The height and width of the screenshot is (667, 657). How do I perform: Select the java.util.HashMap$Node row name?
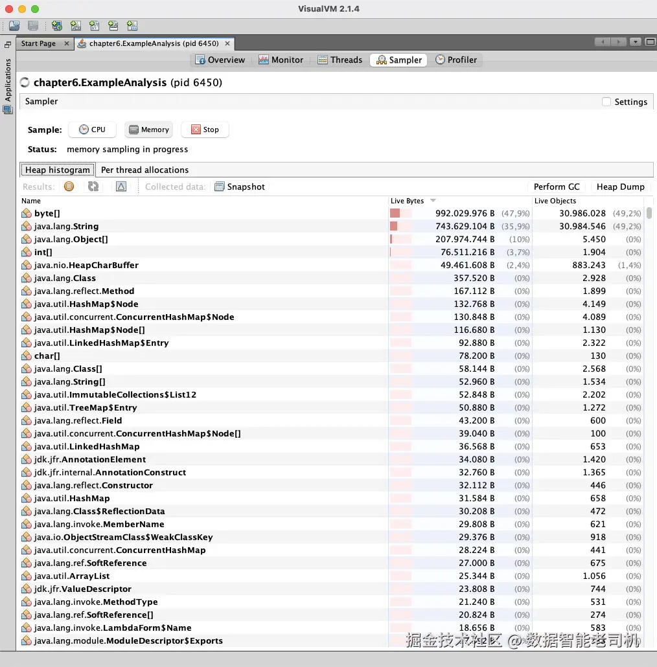coord(86,304)
